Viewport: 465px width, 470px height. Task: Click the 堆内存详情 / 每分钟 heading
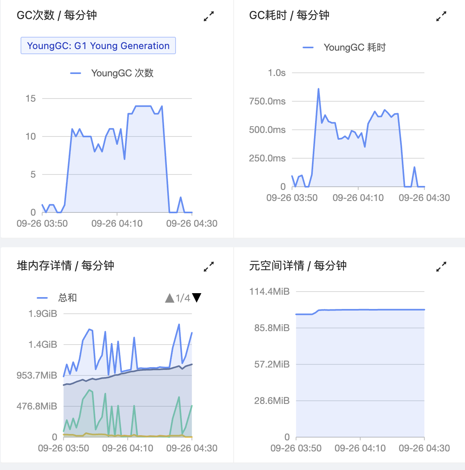coord(65,265)
